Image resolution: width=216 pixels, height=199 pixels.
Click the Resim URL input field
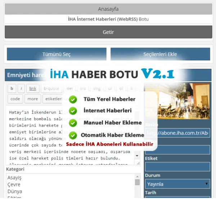177,133
